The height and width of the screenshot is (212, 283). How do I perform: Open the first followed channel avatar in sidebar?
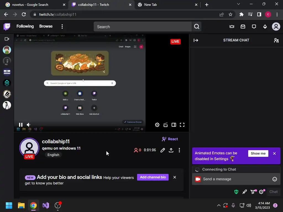click(7, 50)
